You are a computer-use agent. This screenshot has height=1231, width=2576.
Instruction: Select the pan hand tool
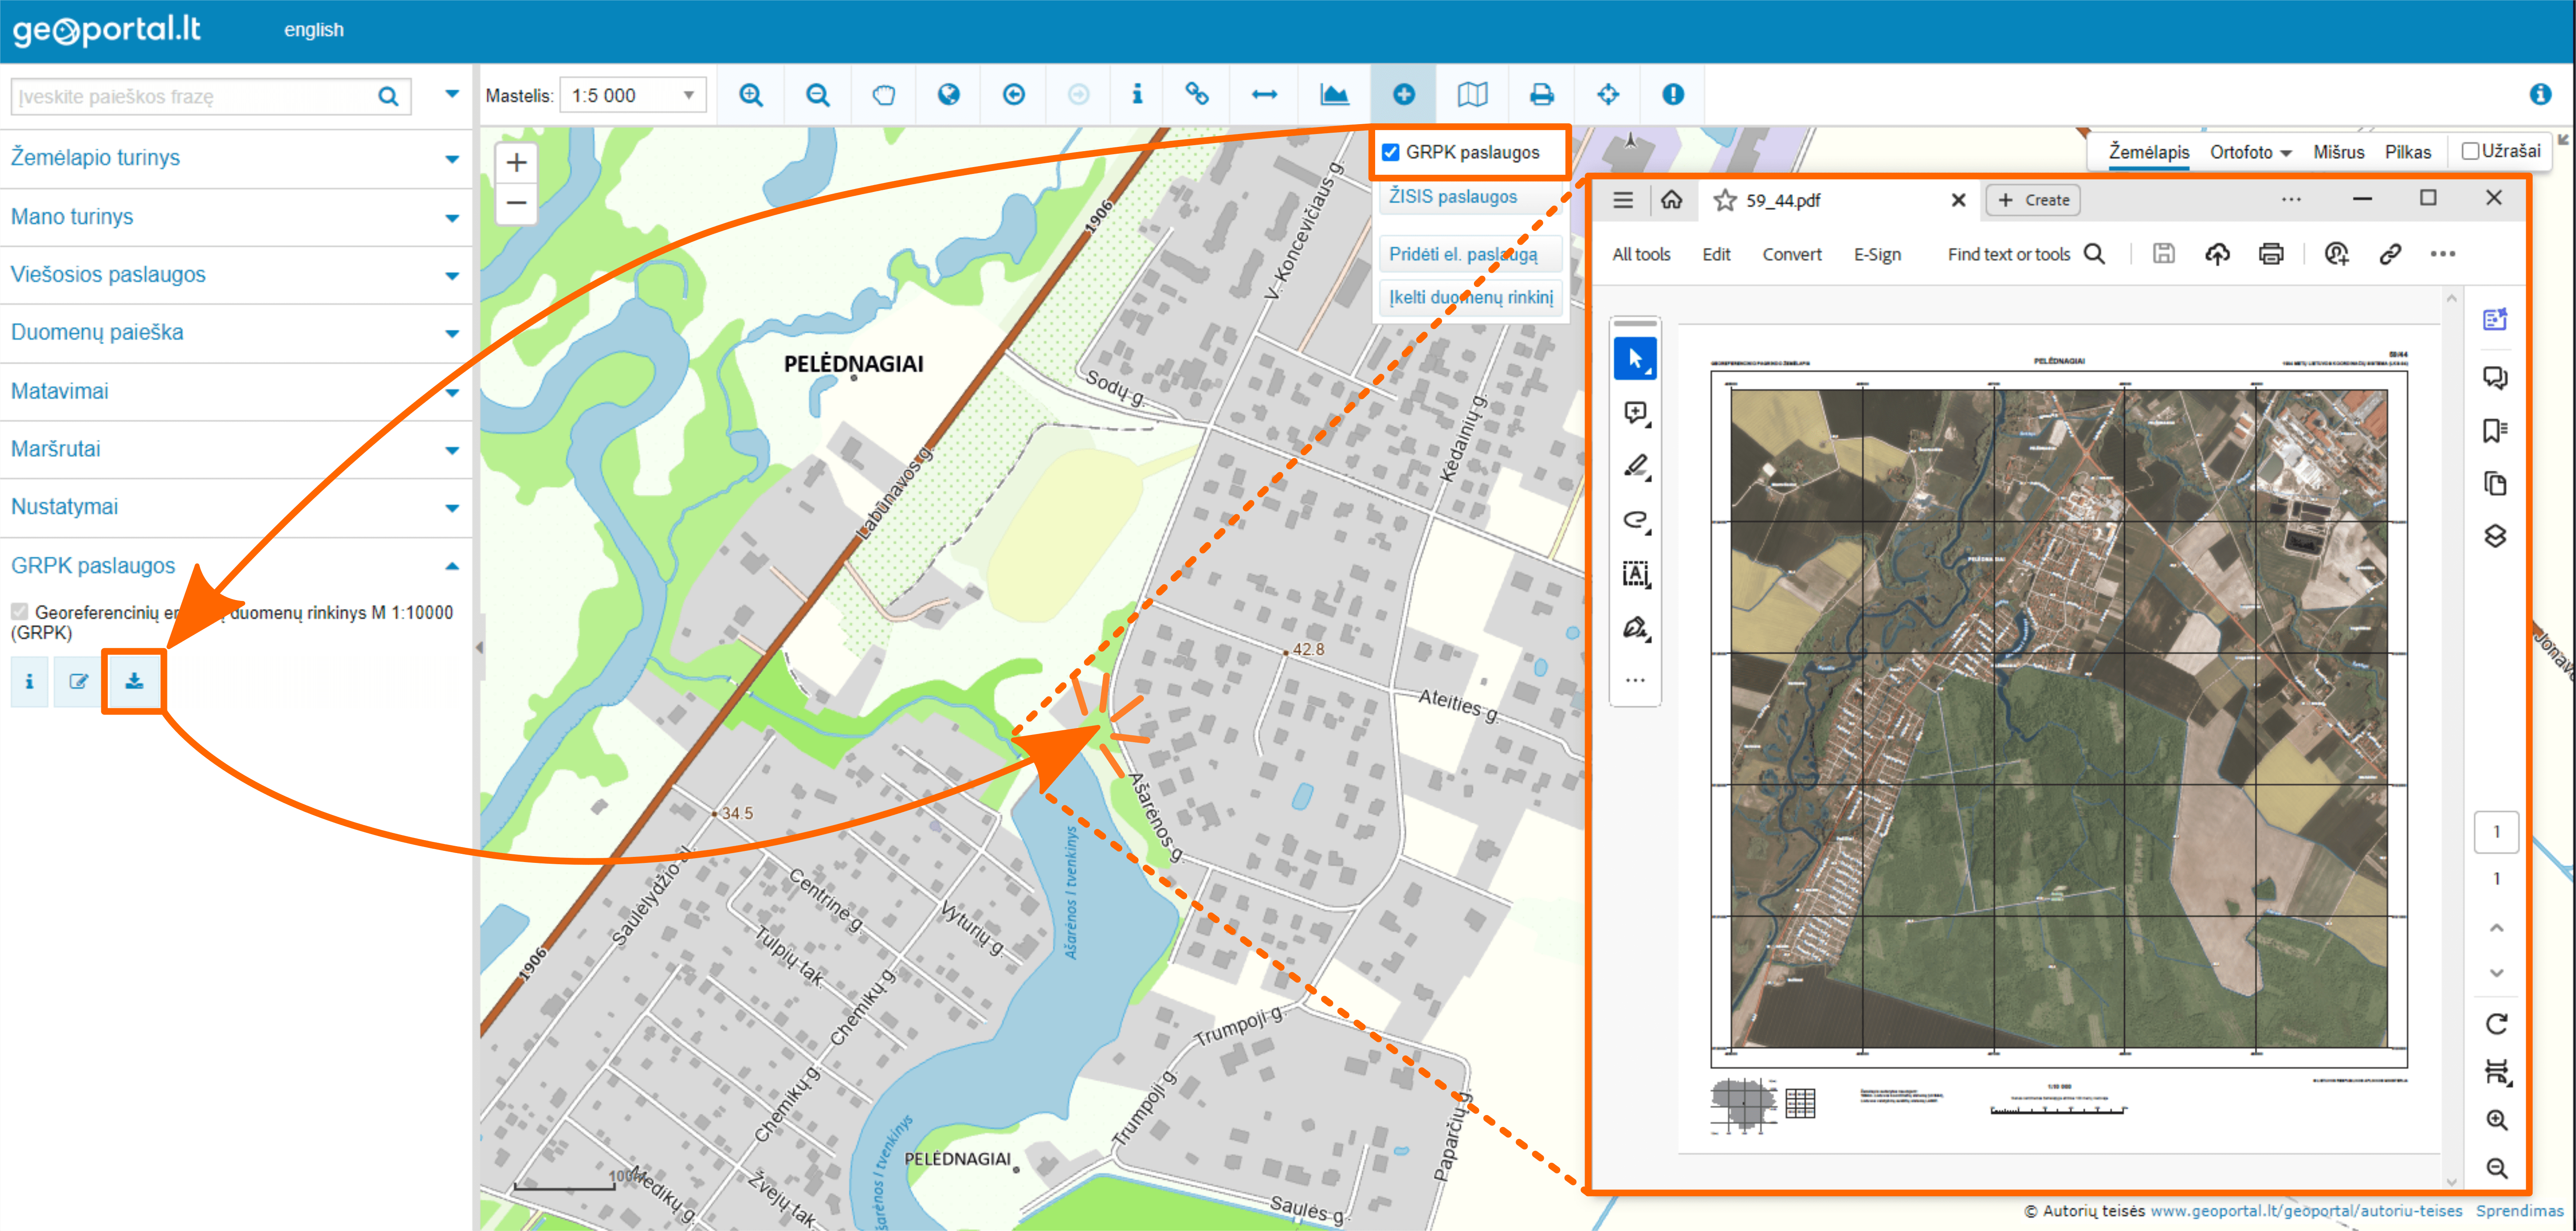point(883,95)
